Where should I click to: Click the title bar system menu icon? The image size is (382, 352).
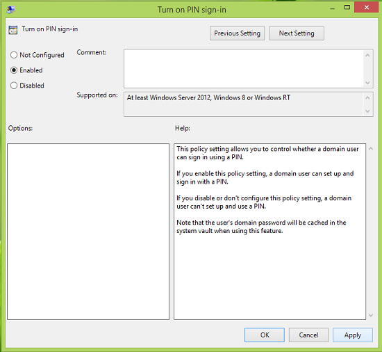[11, 10]
